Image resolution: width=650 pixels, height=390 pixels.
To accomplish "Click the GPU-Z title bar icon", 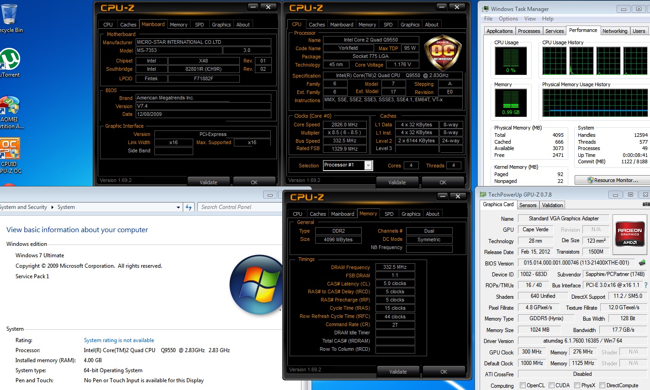I will 483,194.
